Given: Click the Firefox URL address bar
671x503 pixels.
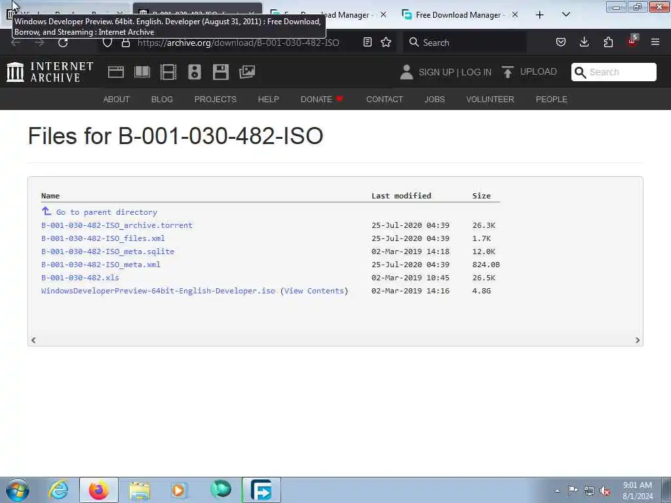Looking at the screenshot, I should tap(238, 43).
